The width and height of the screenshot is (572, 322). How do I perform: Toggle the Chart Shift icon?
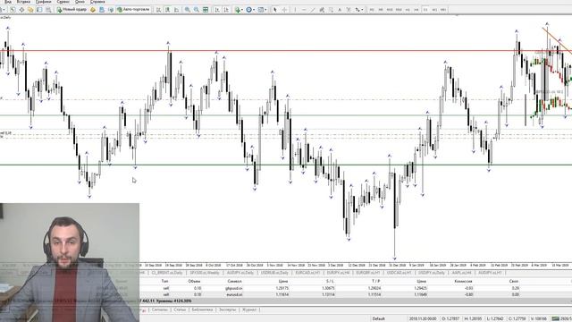point(226,10)
